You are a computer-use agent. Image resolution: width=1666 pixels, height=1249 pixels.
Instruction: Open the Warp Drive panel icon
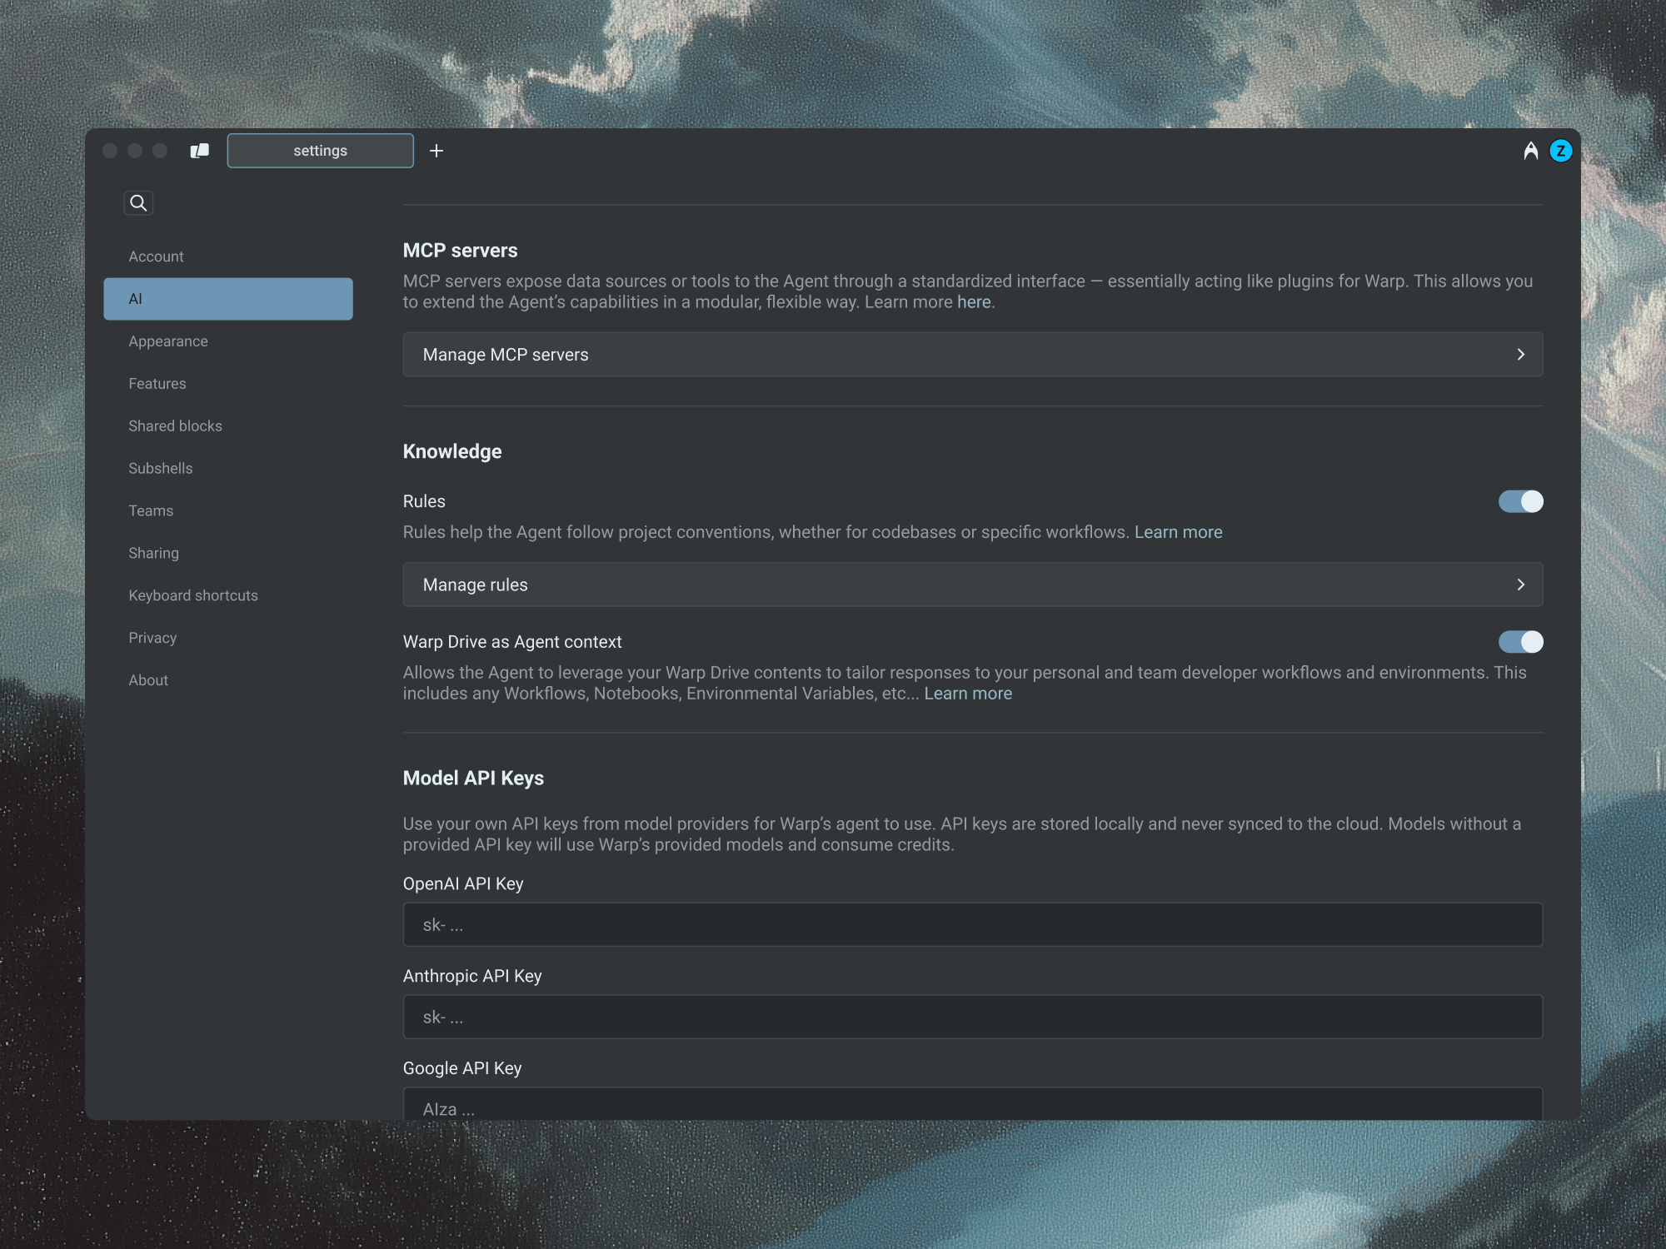tap(200, 151)
